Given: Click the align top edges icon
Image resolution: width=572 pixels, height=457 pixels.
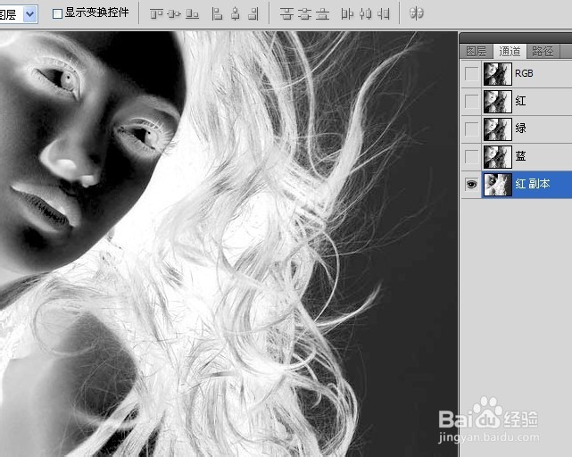Looking at the screenshot, I should coord(156,14).
